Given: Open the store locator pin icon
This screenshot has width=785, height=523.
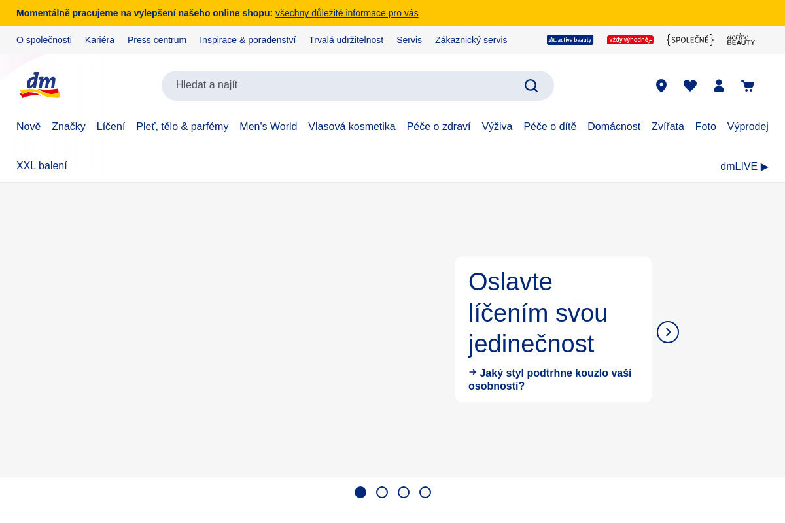Looking at the screenshot, I should point(661,86).
